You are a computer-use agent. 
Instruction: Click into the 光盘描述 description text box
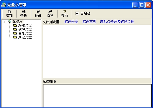97,96
